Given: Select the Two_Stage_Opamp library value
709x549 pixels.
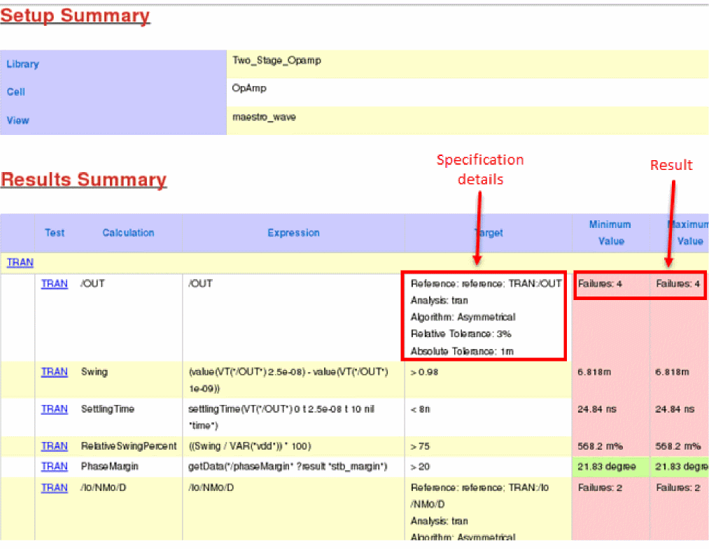Looking at the screenshot, I should point(276,61).
